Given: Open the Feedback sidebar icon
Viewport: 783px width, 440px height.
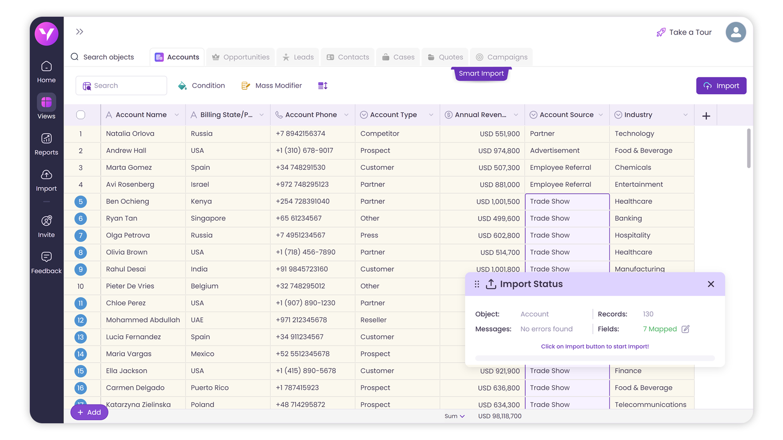Looking at the screenshot, I should pos(46,263).
